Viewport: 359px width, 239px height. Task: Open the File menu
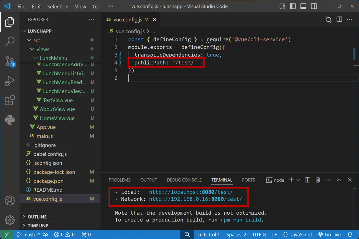pos(21,6)
